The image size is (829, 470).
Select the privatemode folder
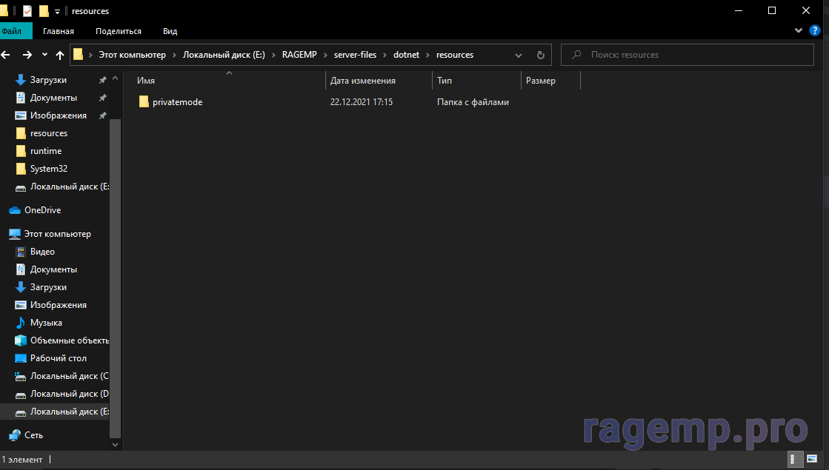click(x=177, y=102)
